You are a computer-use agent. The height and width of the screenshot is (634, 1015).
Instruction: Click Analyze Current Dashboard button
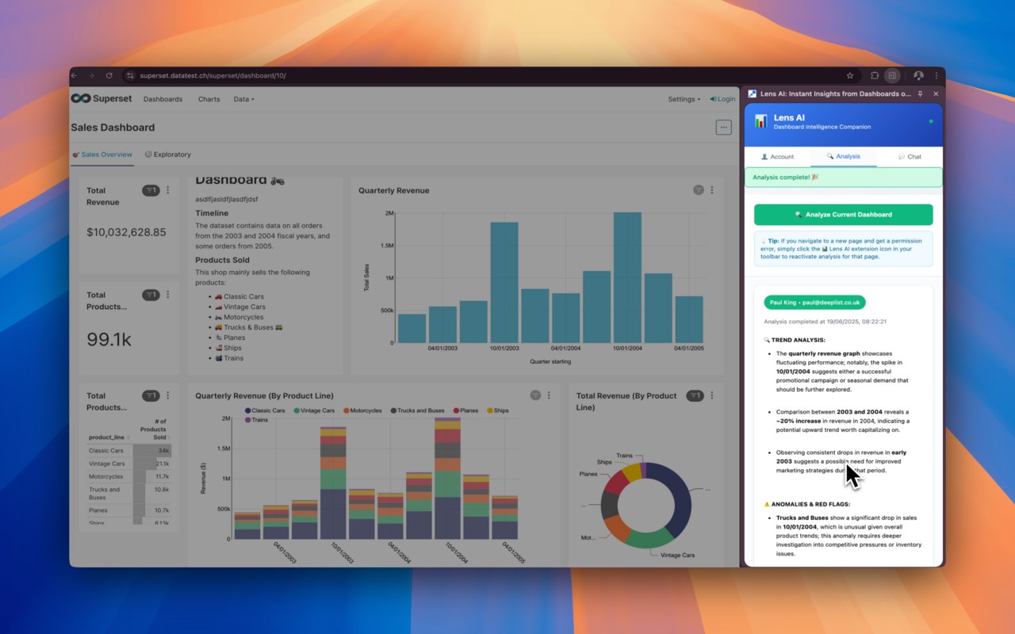[843, 214]
